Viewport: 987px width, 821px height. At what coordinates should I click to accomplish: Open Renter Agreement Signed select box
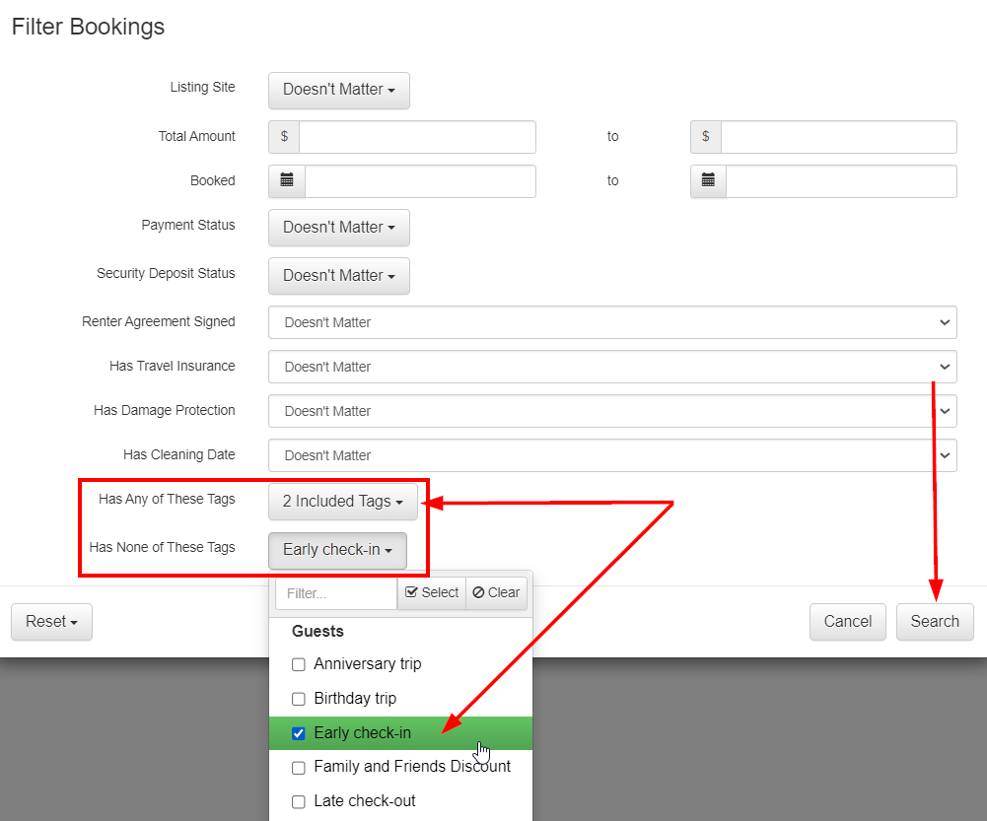611,322
